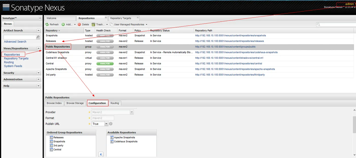Collapse the Artifact Search panel

(38, 30)
